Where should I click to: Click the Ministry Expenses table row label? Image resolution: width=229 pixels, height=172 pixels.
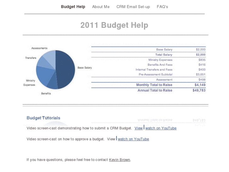pos(160,60)
